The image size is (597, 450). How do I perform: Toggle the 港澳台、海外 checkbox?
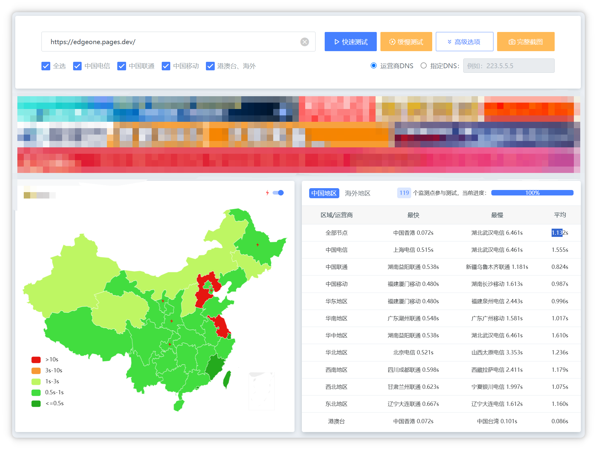click(210, 66)
